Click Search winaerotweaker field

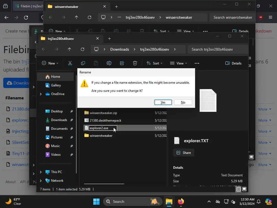[x=232, y=17]
